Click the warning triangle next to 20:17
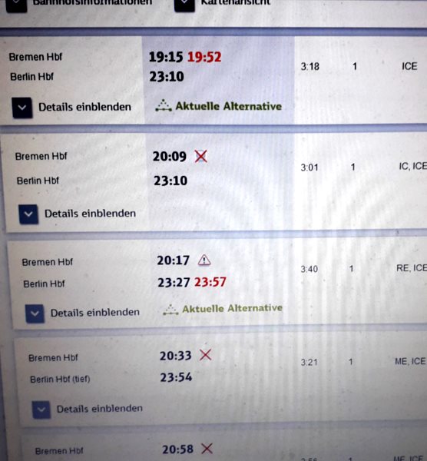The image size is (427, 461). [x=204, y=260]
